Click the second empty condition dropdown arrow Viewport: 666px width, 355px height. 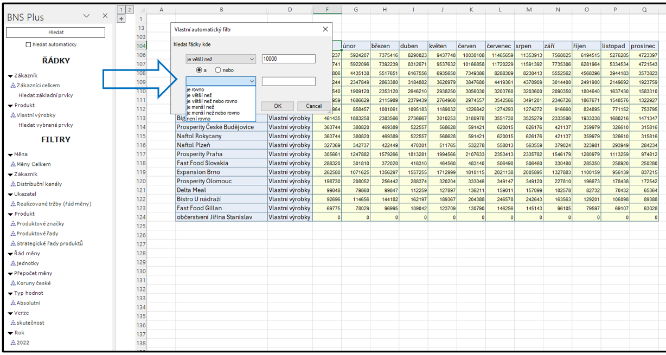[252, 81]
